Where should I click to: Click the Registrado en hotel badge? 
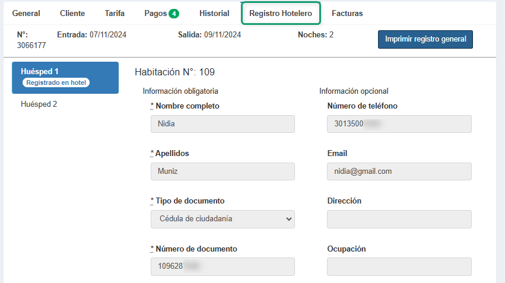(x=56, y=82)
